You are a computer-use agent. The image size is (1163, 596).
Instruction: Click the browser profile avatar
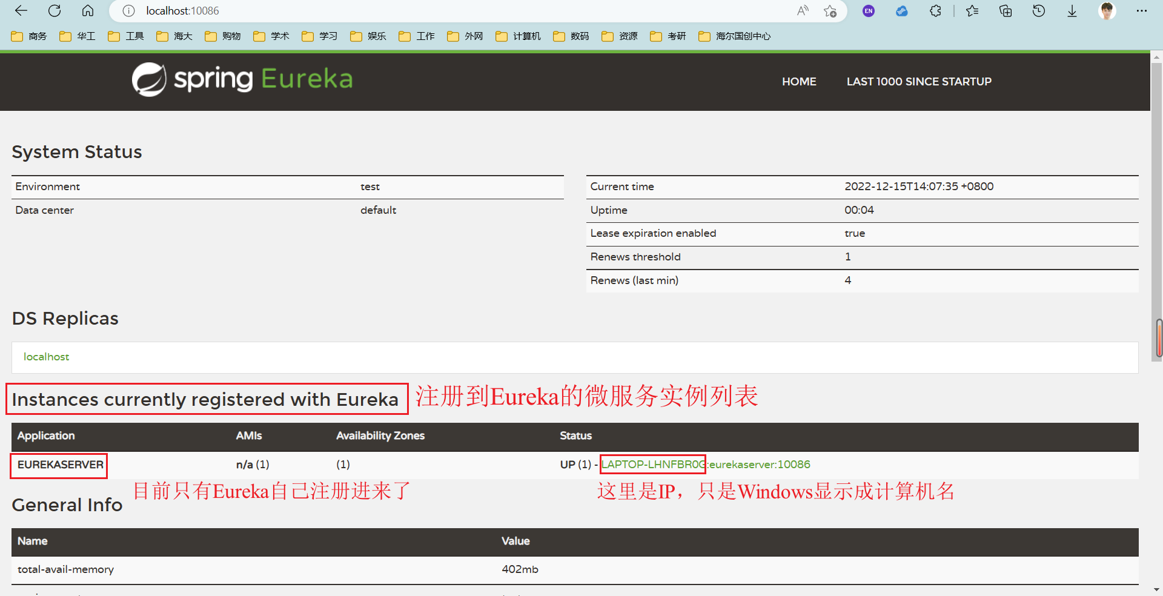(x=1107, y=10)
